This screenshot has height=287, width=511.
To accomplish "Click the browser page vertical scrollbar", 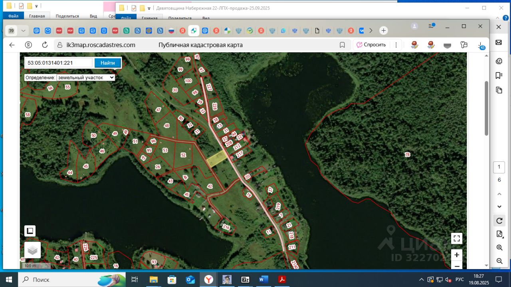I will pos(486,108).
